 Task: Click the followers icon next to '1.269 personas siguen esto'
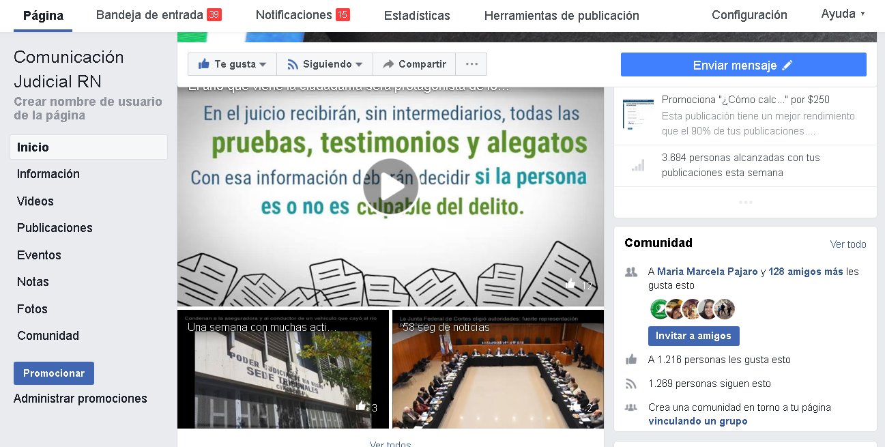(630, 383)
